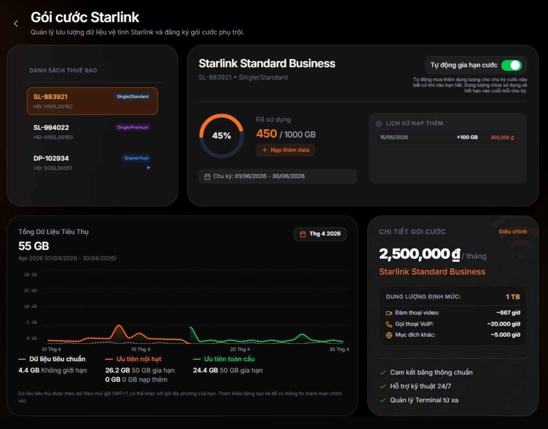Click the contract code HĐ: HNSL00192
The height and width of the screenshot is (429, 548).
coord(53,107)
